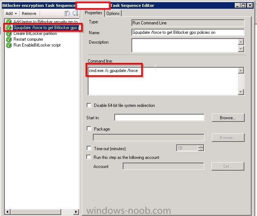
Task: Check 'Run this step as the following account'
Action: click(x=88, y=157)
